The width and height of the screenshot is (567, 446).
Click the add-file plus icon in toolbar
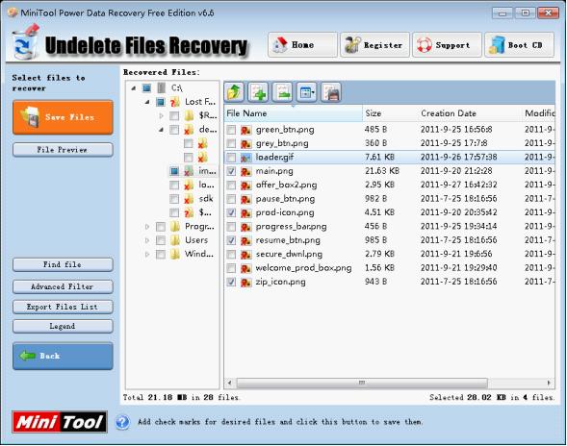(x=258, y=92)
